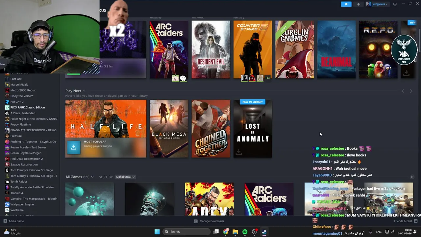Select Realm Royale - Test Server

click(x=28, y=147)
